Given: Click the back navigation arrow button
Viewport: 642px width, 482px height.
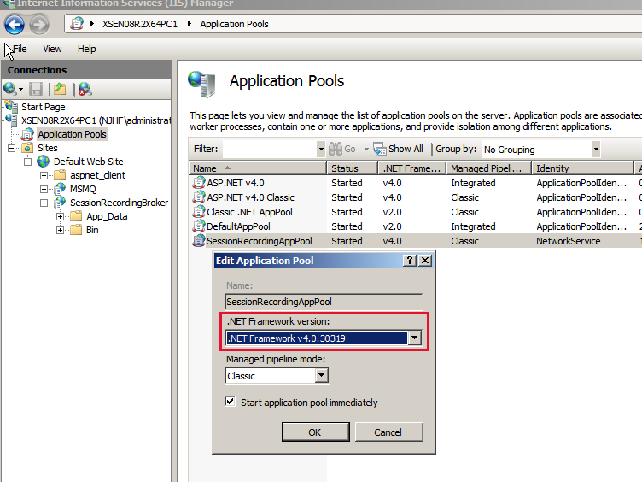Looking at the screenshot, I should (14, 24).
